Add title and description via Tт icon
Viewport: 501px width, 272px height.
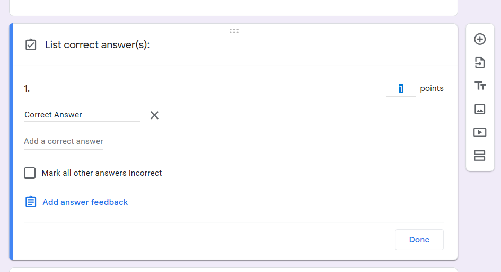[x=480, y=86]
